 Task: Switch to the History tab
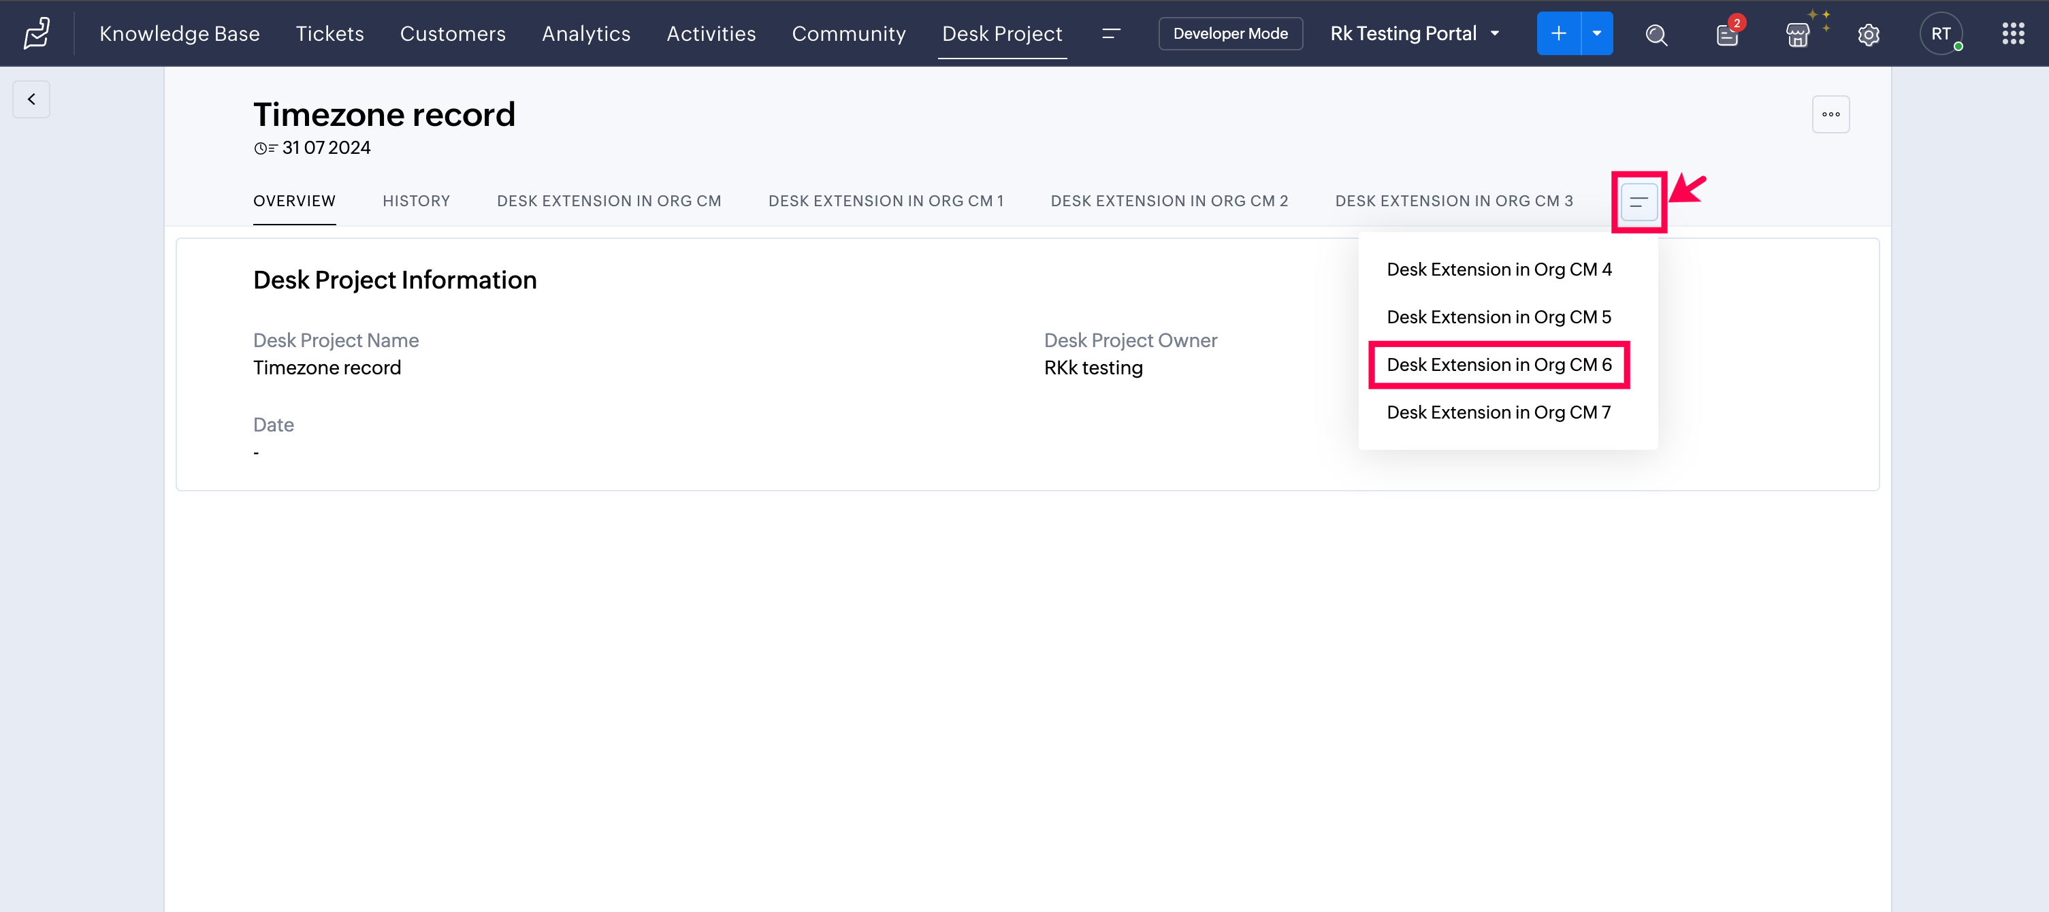(416, 201)
